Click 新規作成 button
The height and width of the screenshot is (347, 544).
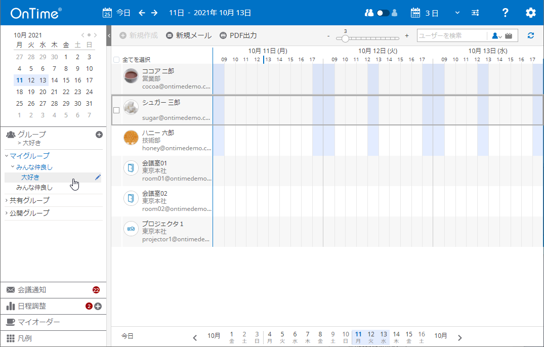pos(139,35)
